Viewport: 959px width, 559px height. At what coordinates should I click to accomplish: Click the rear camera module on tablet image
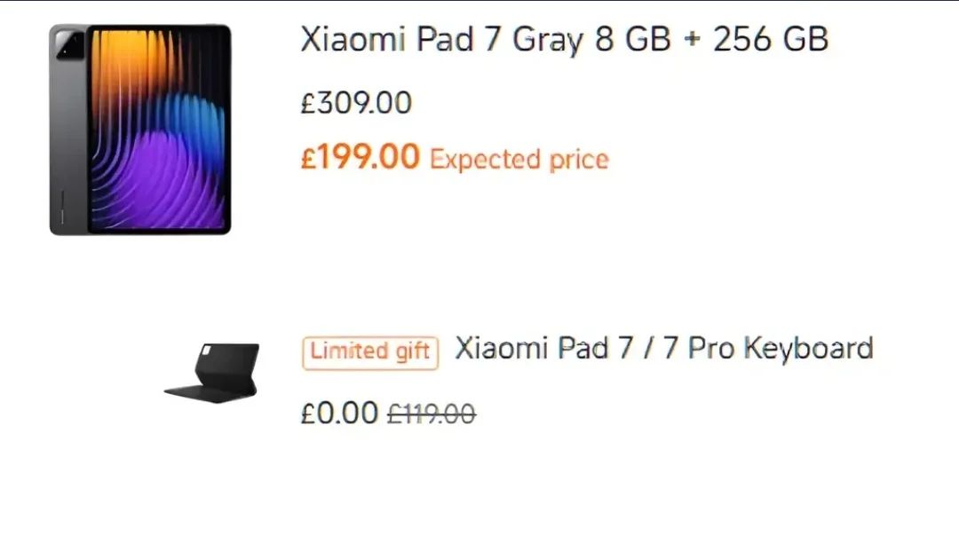tap(68, 44)
